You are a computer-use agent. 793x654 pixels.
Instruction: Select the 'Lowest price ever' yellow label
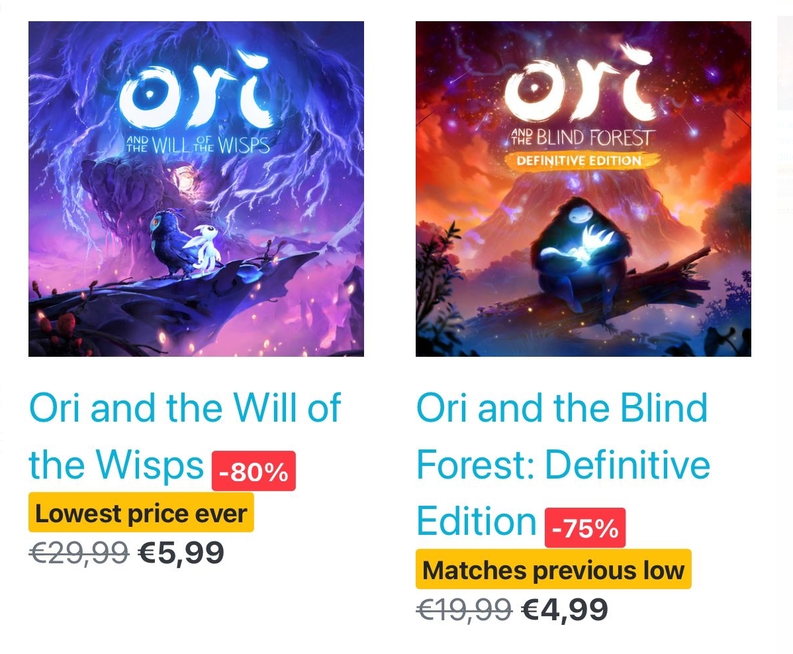pyautogui.click(x=141, y=513)
